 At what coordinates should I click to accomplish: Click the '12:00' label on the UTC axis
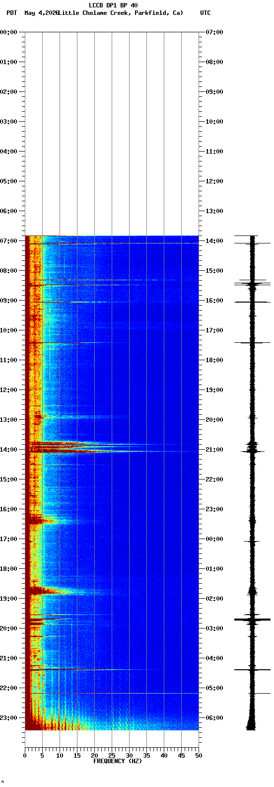point(214,181)
